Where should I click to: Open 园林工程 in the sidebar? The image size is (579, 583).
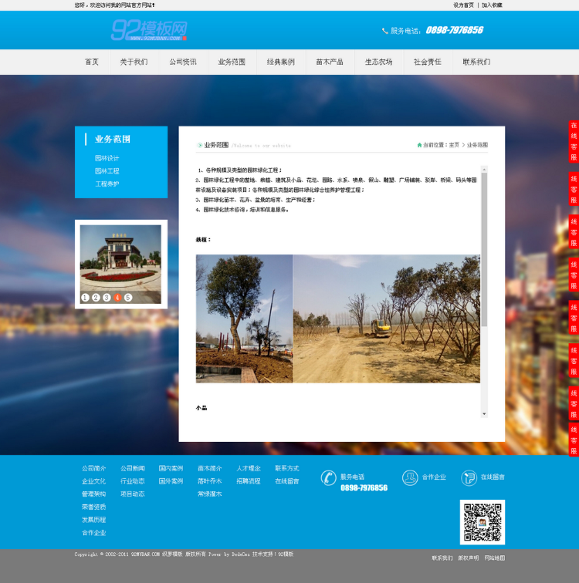(107, 171)
